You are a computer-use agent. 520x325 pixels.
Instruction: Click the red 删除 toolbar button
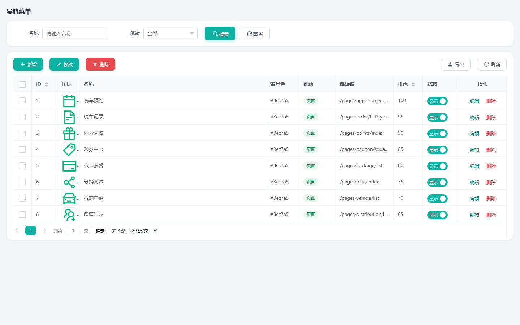coord(100,64)
